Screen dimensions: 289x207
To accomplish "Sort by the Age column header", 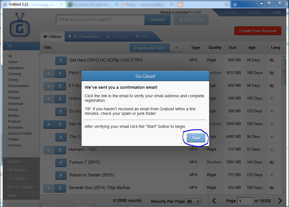I will pyautogui.click(x=252, y=47).
